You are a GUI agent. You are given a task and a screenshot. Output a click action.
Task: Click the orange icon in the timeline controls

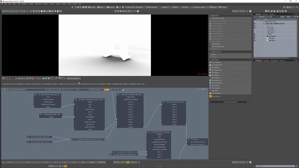click(x=128, y=162)
